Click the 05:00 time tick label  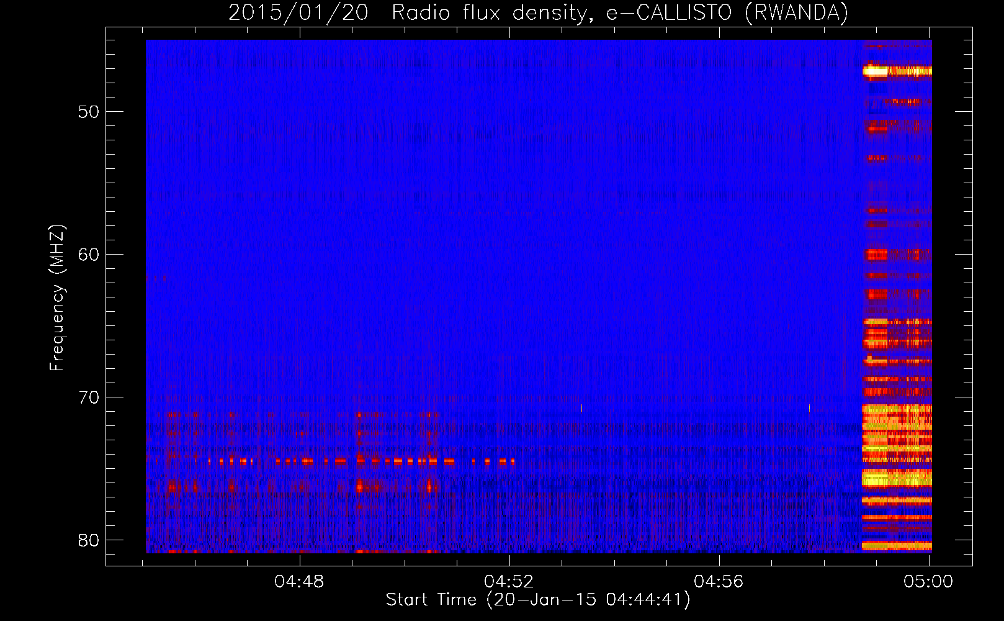tap(928, 581)
